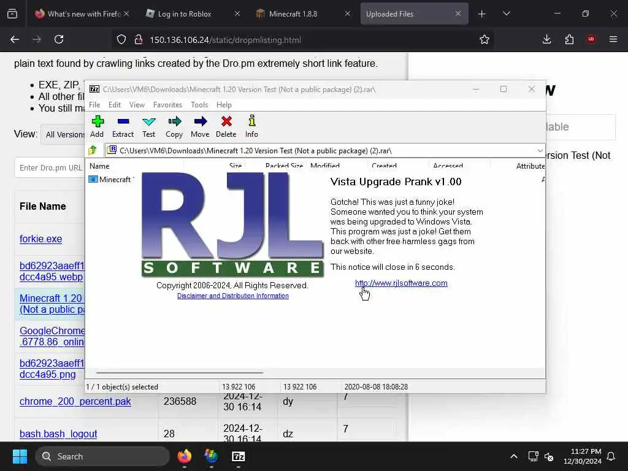Screen dimensions: 628x471
Task: Click the red Delete toolbar icon
Action: (226, 126)
